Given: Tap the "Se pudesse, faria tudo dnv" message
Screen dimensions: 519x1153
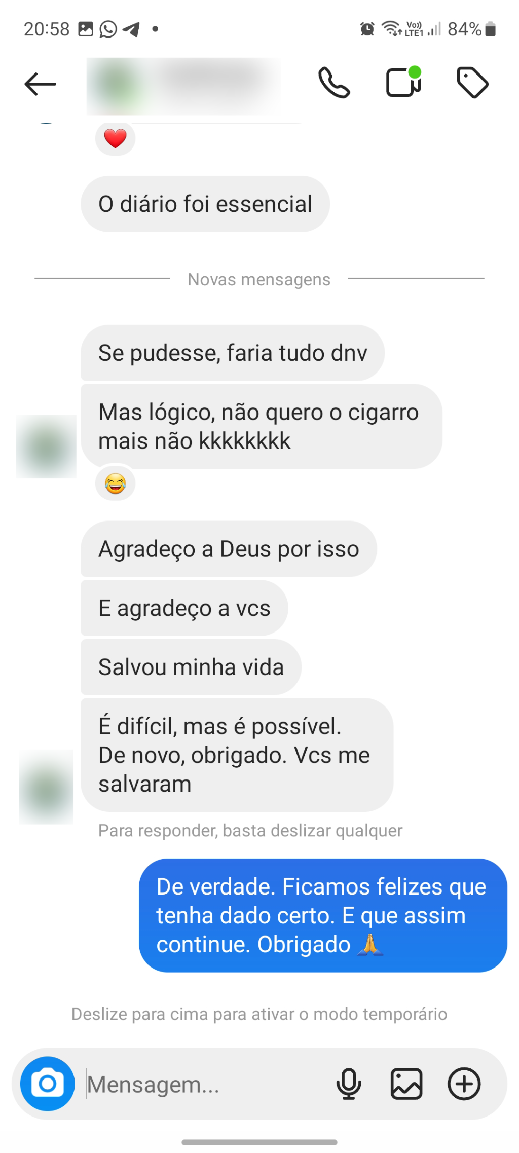Looking at the screenshot, I should (x=233, y=352).
